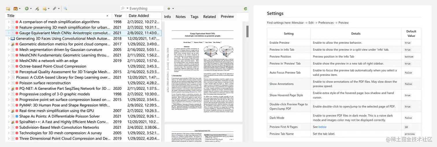
Task: Click the 'Enable Preview' setting cell
Action: click(x=289, y=43)
